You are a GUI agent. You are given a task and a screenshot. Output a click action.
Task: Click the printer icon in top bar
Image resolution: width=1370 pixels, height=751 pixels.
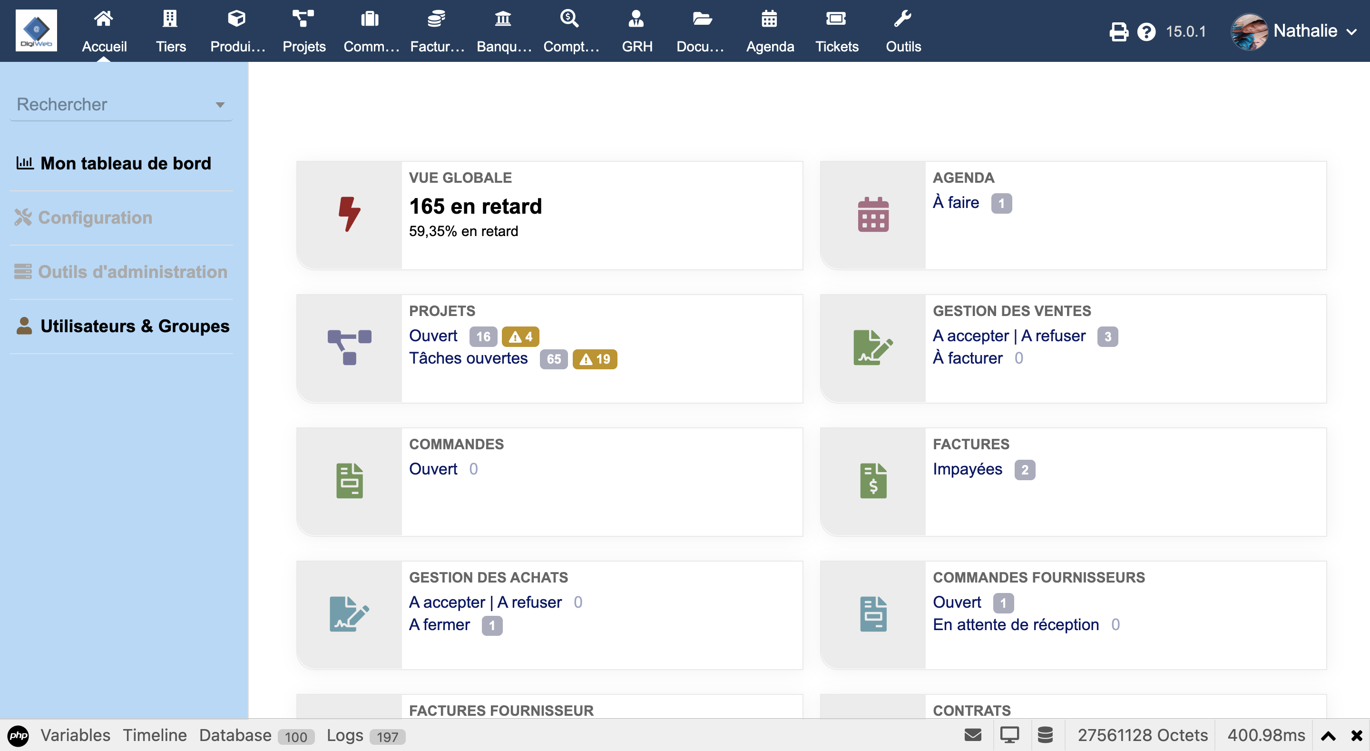click(x=1118, y=31)
